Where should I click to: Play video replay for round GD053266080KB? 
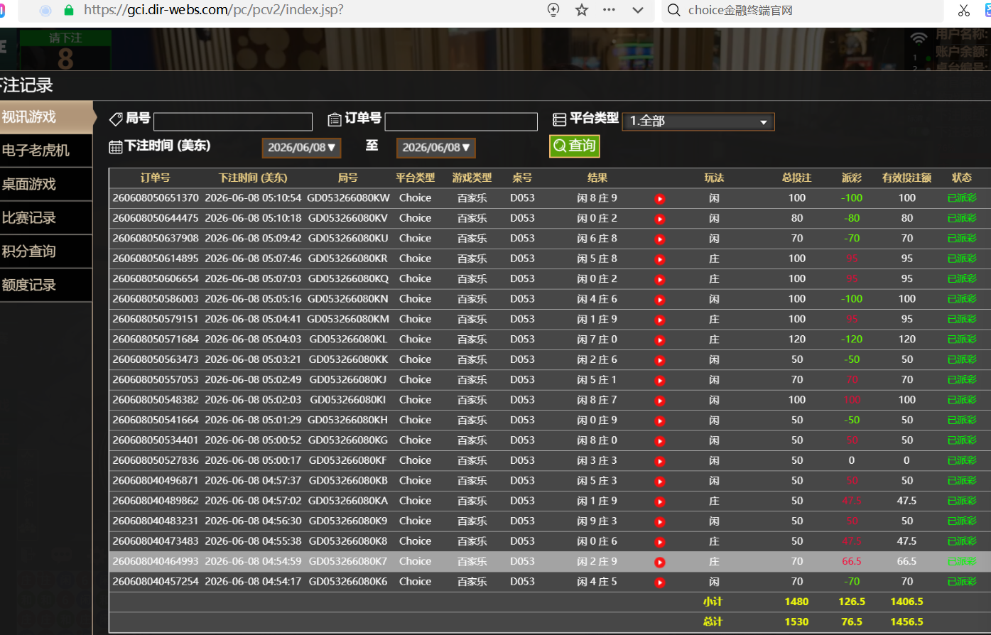(x=660, y=482)
